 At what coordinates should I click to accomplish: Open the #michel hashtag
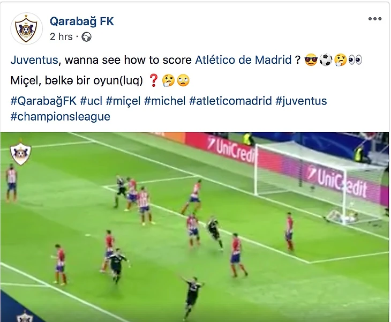pos(165,101)
